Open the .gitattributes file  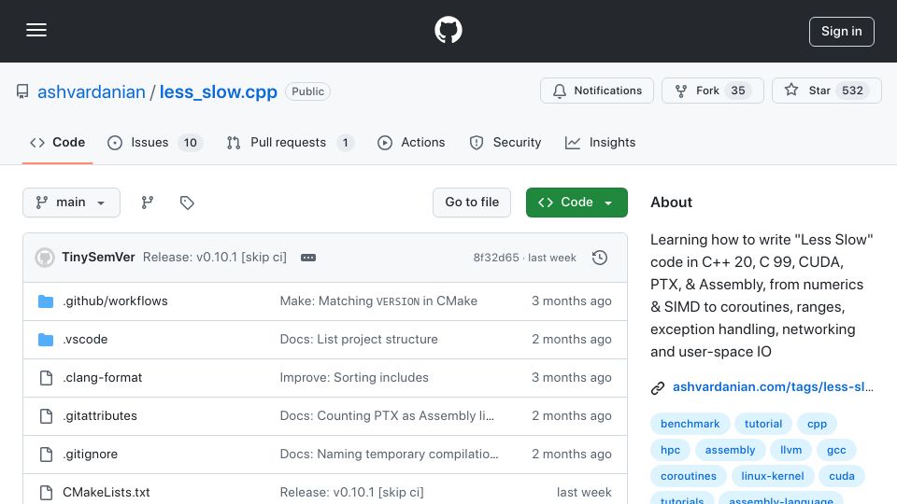100,416
